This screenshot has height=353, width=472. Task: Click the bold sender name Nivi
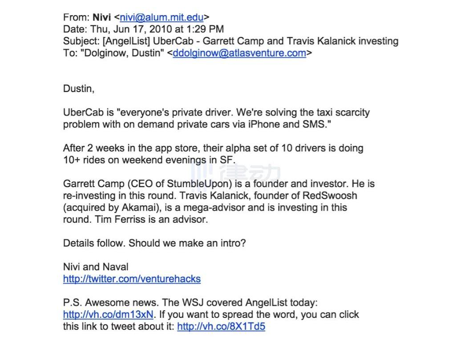click(102, 18)
